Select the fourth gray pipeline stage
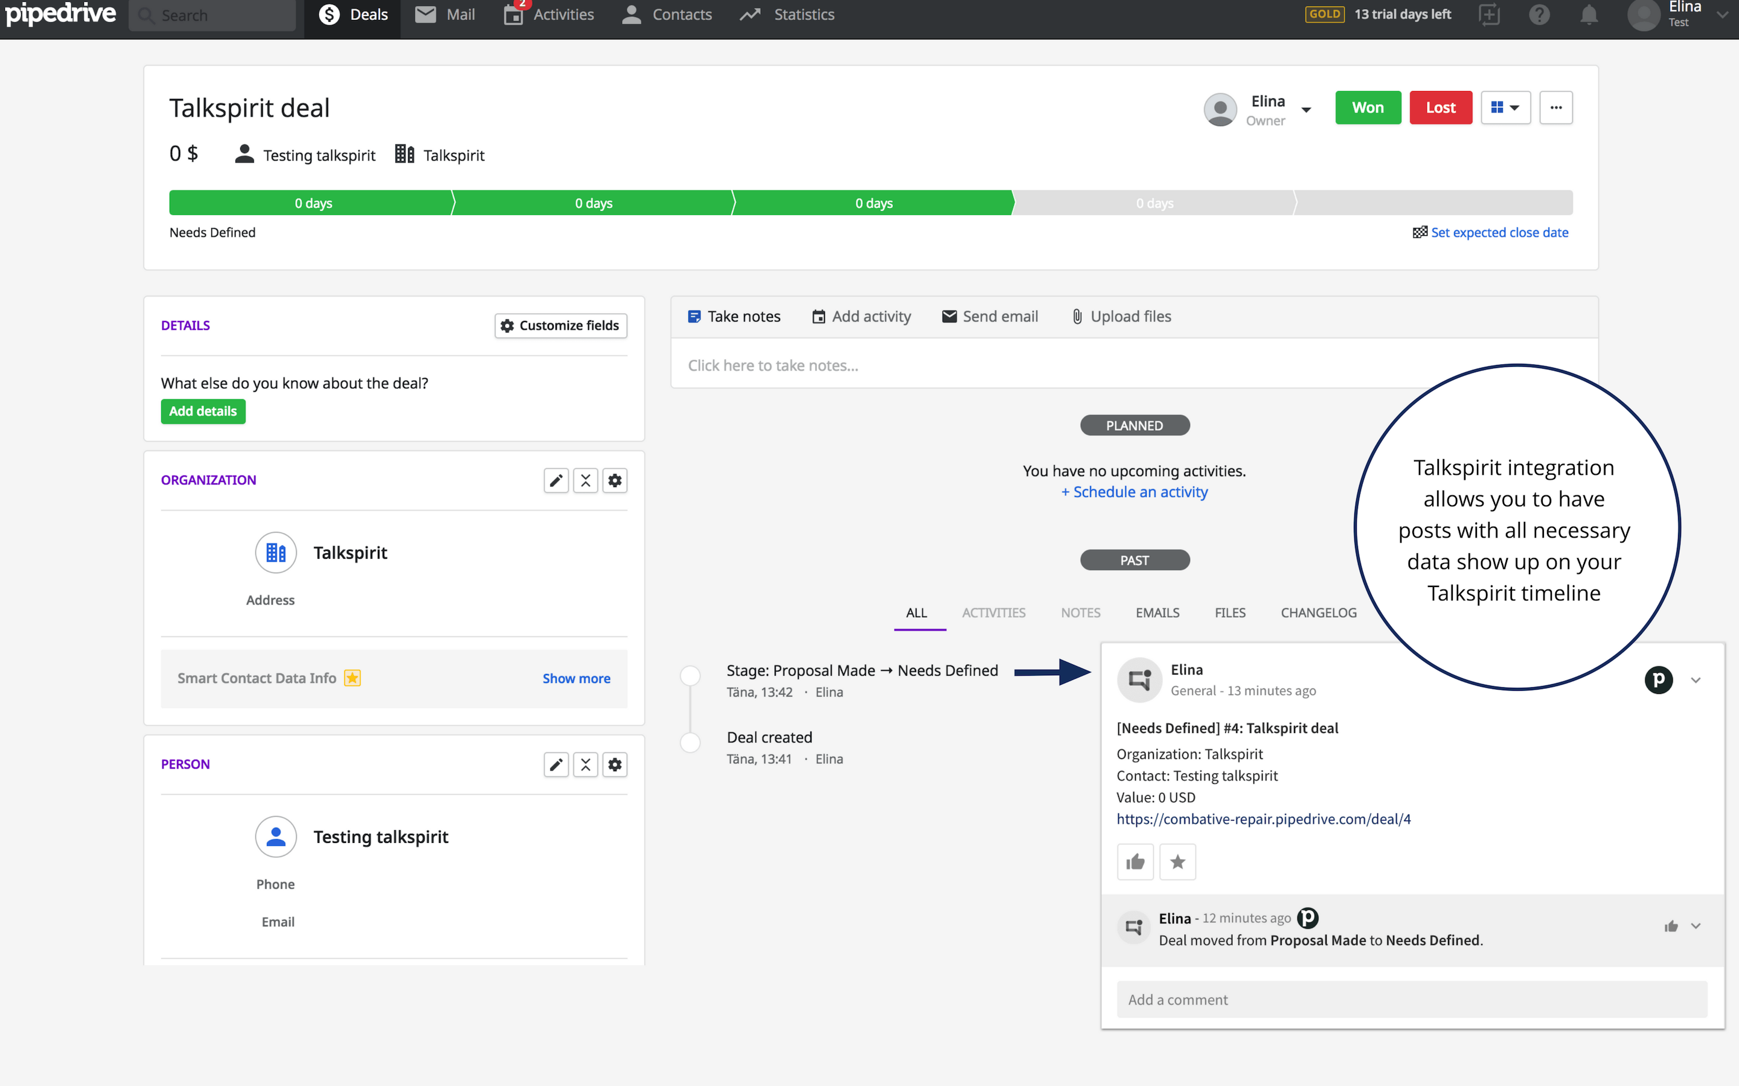Viewport: 1739px width, 1086px height. (x=1154, y=203)
